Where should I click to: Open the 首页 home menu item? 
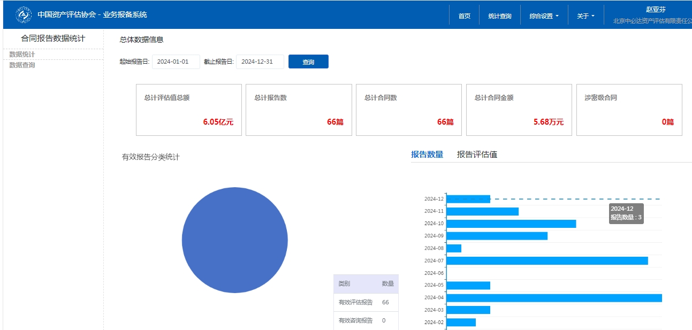(x=464, y=16)
